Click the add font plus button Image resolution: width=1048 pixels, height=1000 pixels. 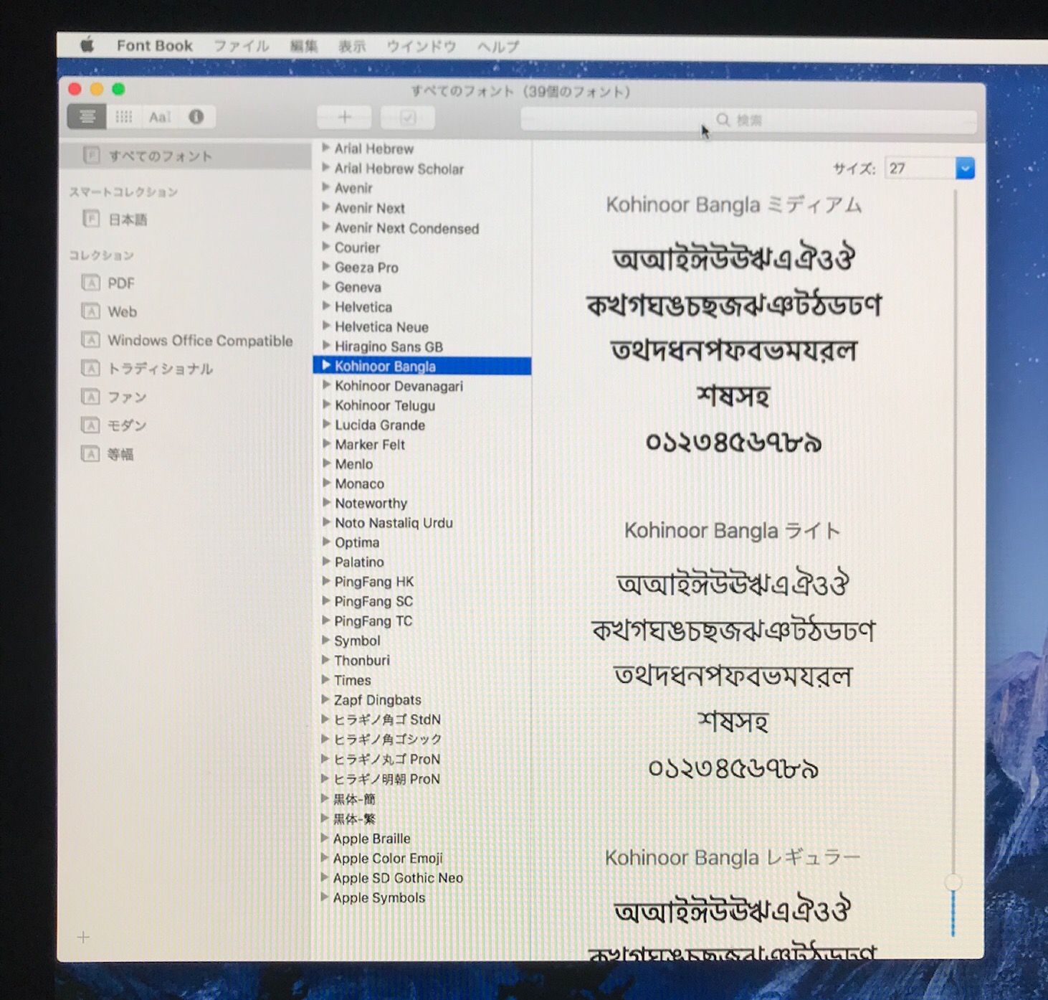pyautogui.click(x=344, y=118)
